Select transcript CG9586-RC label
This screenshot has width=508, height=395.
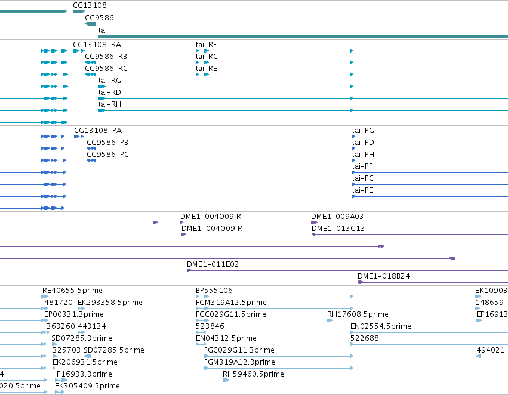[106, 69]
